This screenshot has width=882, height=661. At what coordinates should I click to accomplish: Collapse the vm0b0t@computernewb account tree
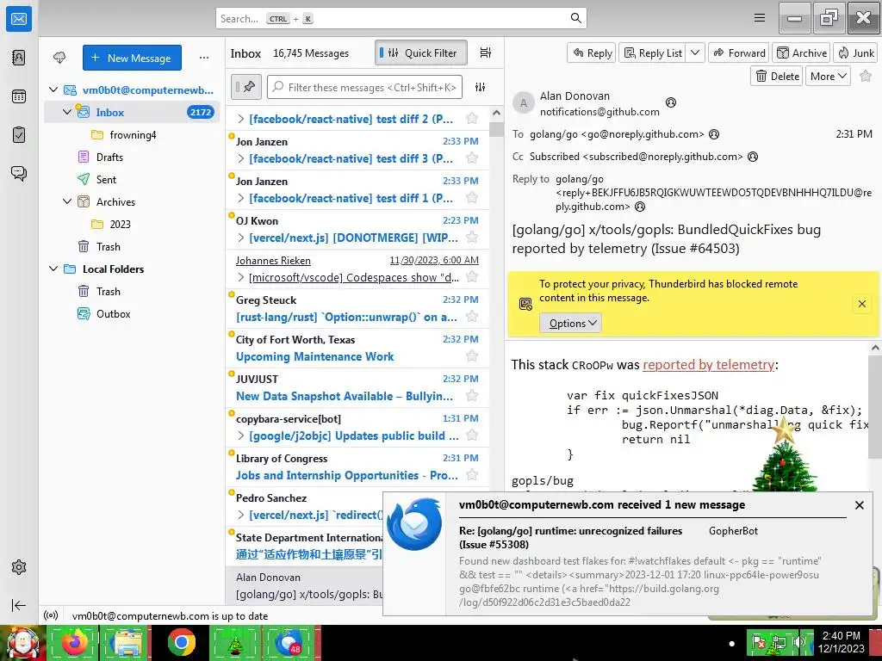pos(53,90)
